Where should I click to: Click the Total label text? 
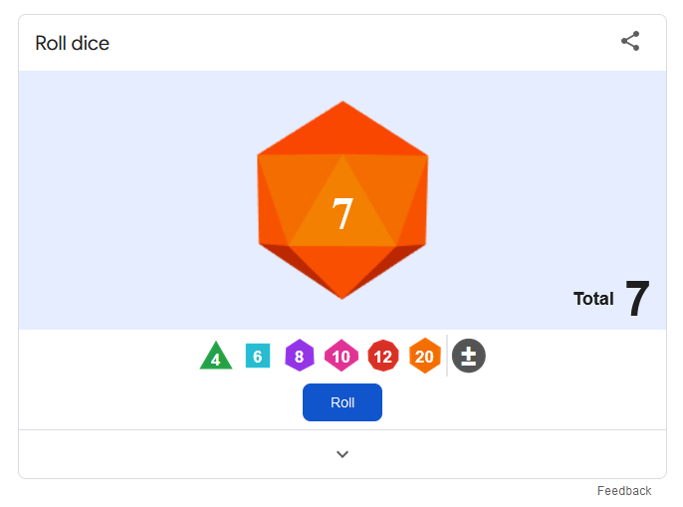point(593,299)
